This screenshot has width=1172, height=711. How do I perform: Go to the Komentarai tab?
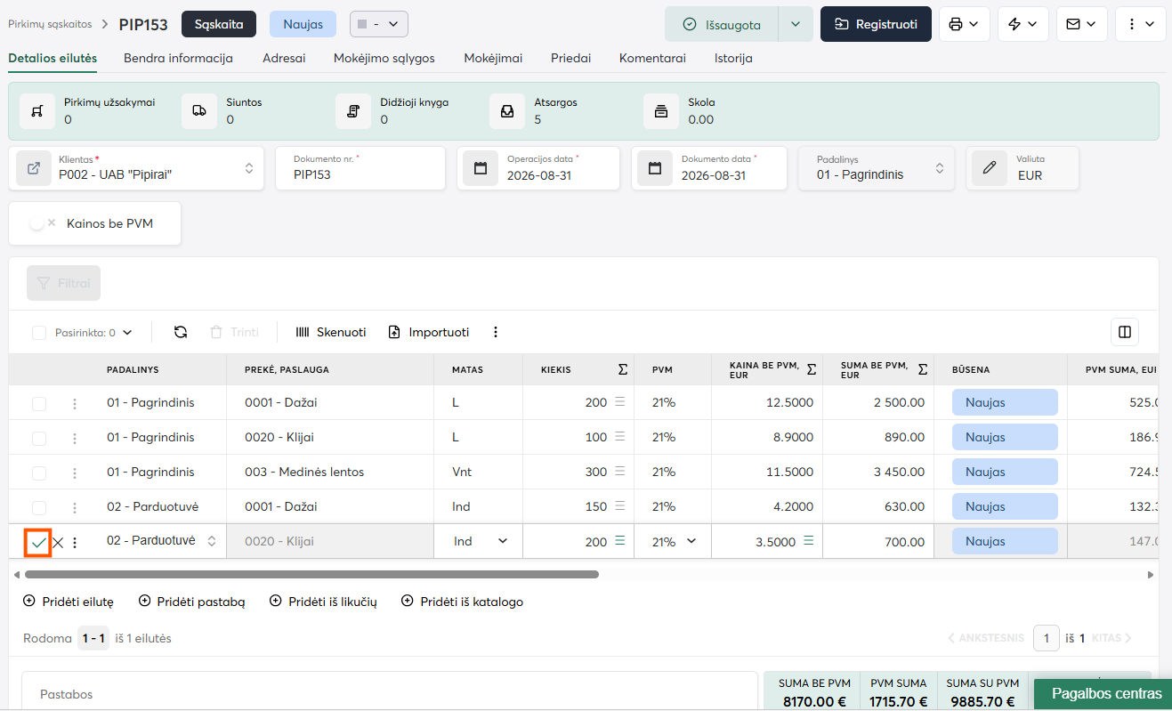652,58
